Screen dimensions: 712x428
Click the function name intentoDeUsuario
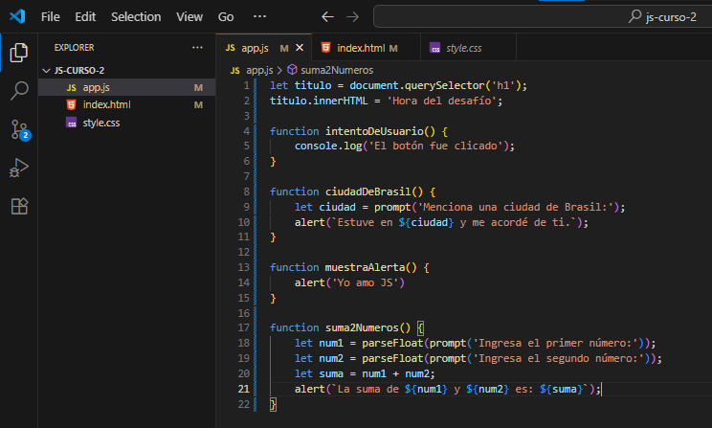(374, 131)
